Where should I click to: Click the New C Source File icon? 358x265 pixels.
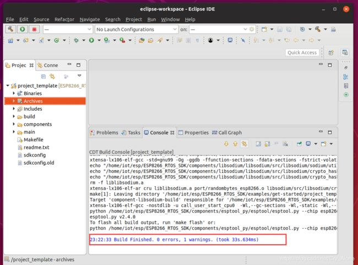pyautogui.click(x=41, y=40)
